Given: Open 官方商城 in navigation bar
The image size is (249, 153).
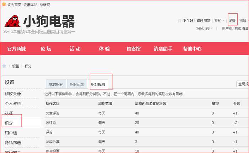Looking at the screenshot, I should 16,49.
